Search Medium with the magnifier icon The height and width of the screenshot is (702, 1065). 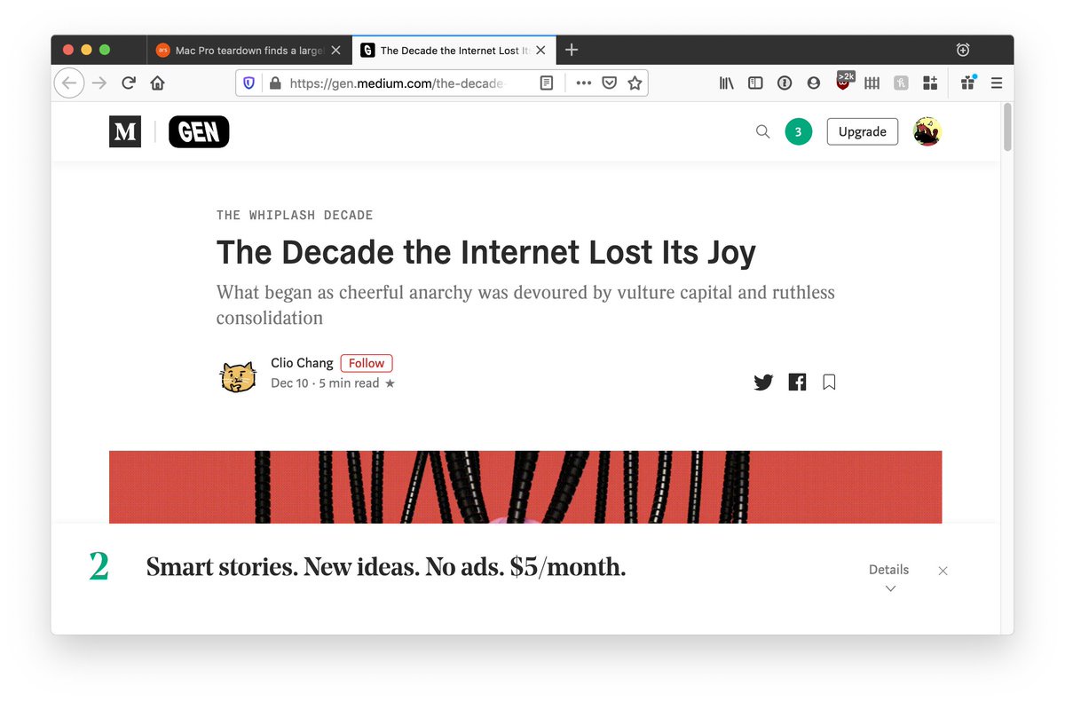pyautogui.click(x=762, y=132)
